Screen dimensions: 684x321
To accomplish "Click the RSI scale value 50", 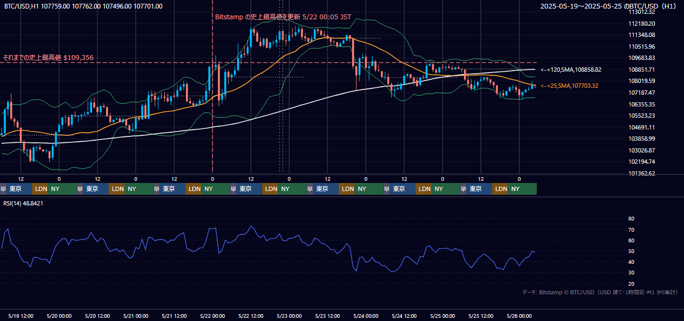I will pyautogui.click(x=631, y=251).
